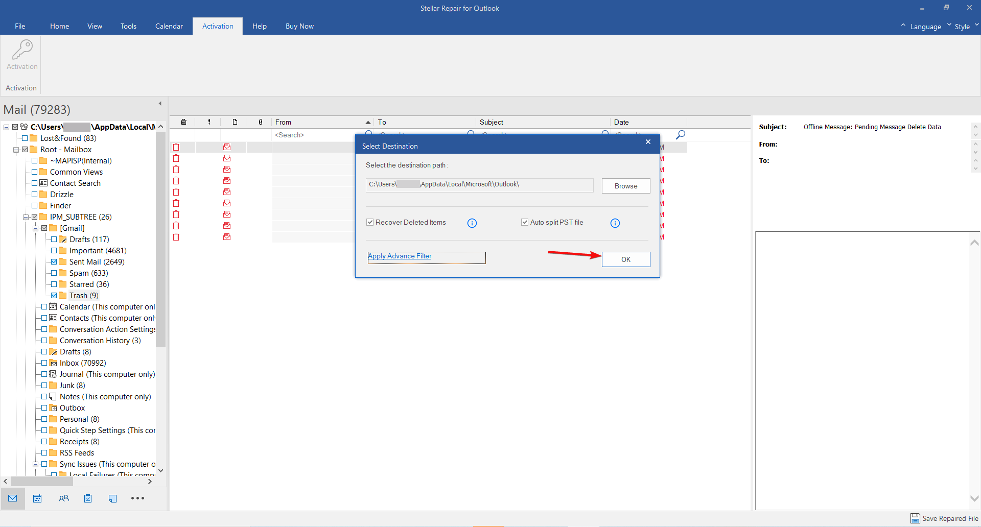
Task: Show more navigation options ellipsis
Action: [x=137, y=498]
